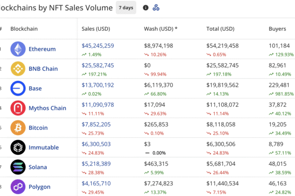The width and height of the screenshot is (295, 196).
Task: Click the info circle icon
Action: click(146, 7)
